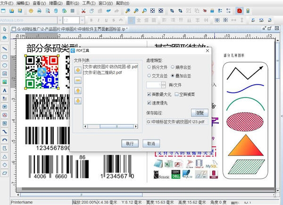
Task: Click the add file plus icon in PDF工具
Action: click(78, 70)
